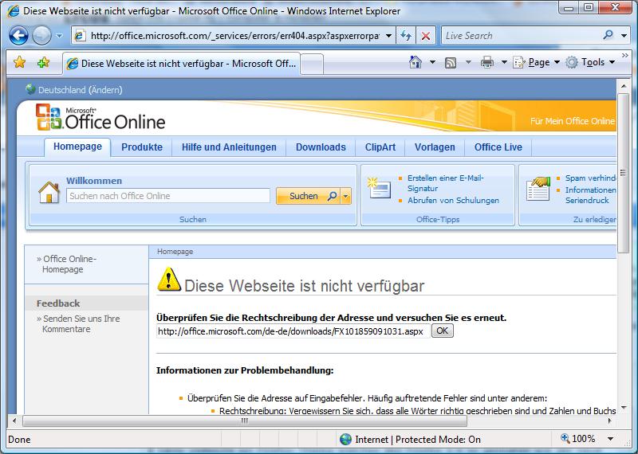Image resolution: width=638 pixels, height=454 pixels.
Task: Click the vertical scrollbar up arrow
Action: [x=623, y=86]
